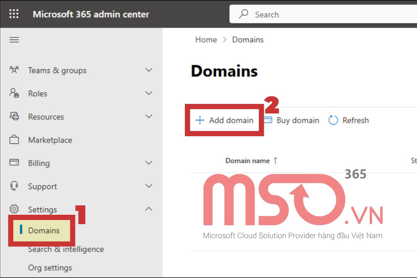The image size is (417, 278).
Task: Click the Buy domain card icon
Action: click(268, 120)
